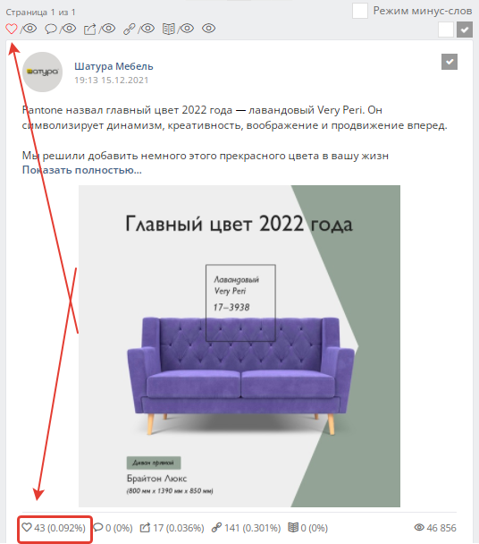The image size is (479, 544).
Task: Click the reposts count 17 (0.036%)
Action: (x=172, y=528)
